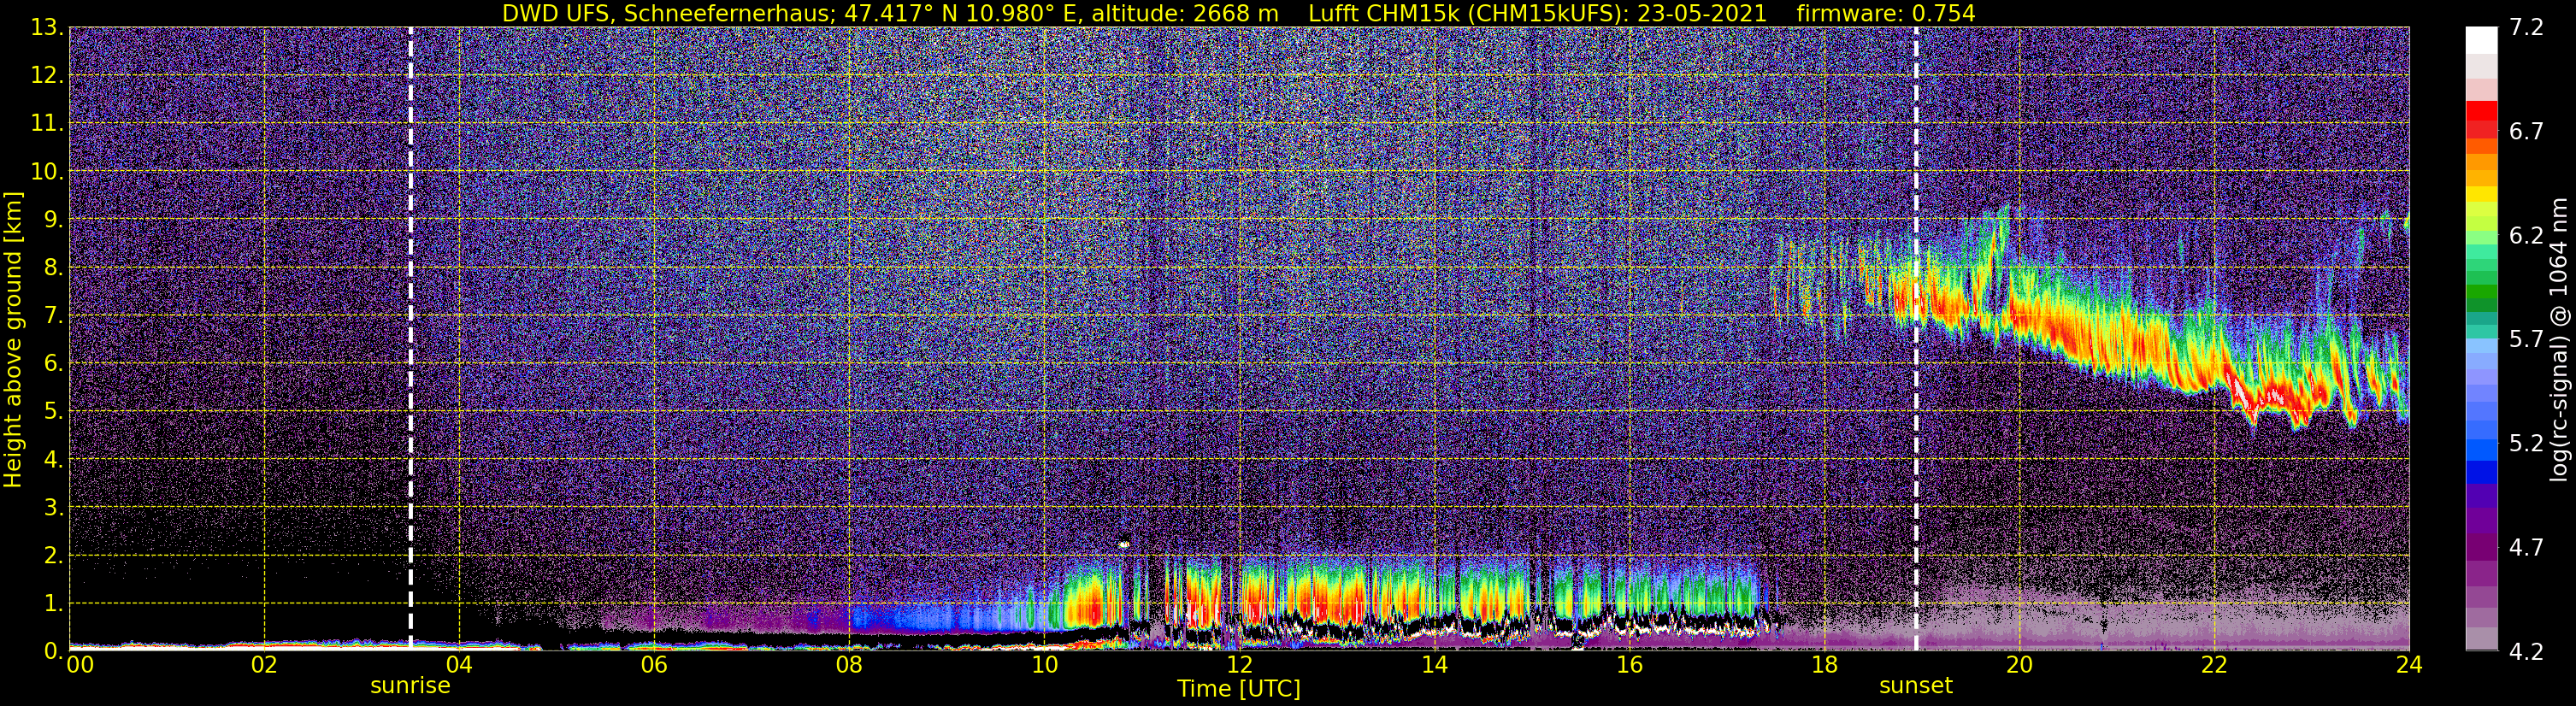Screen dimensions: 2576x706
Task: Click the colorbar value '4.2'
Action: [x=2526, y=652]
